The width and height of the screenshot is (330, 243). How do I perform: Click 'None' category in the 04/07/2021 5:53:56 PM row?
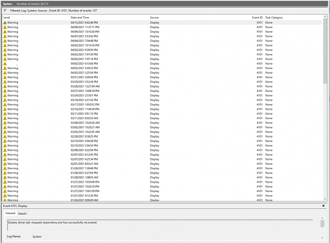coord(269,36)
